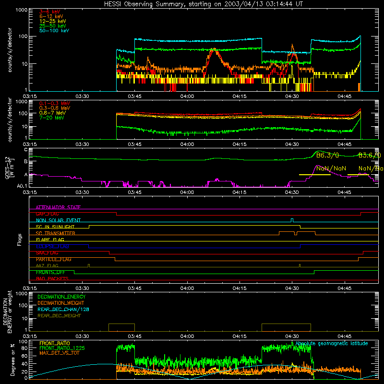Select the GAP_FLAG label
Image resolution: width=384 pixels, height=384 pixels.
click(47, 214)
